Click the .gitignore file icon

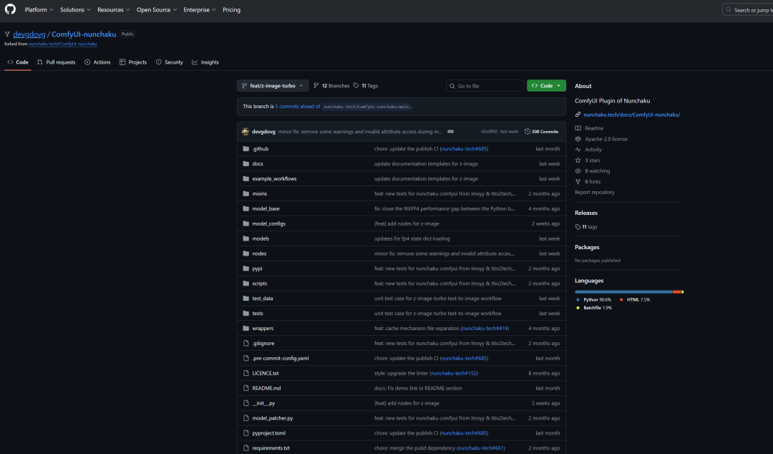coord(246,343)
